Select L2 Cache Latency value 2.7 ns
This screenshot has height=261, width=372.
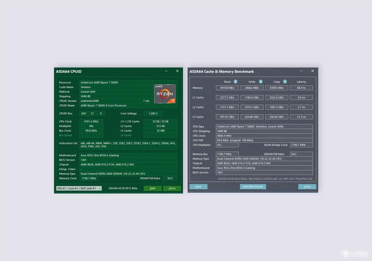tap(301, 107)
